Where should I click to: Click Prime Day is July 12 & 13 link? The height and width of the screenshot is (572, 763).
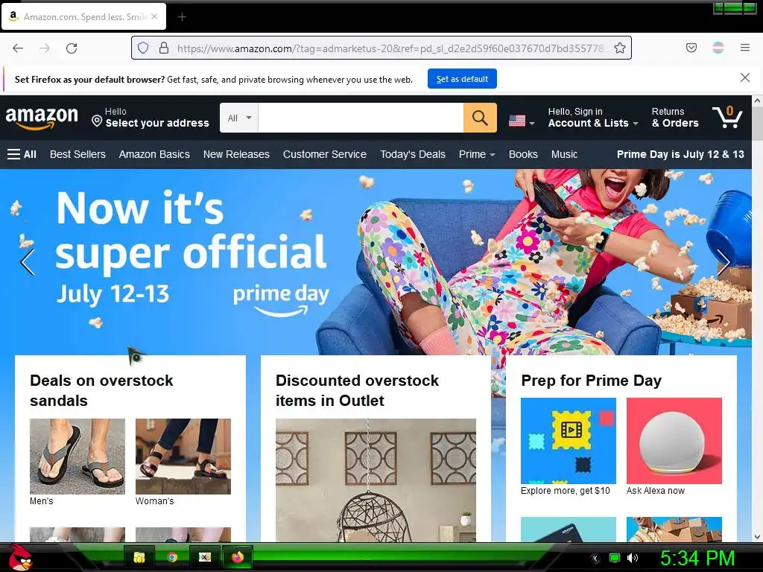point(680,155)
